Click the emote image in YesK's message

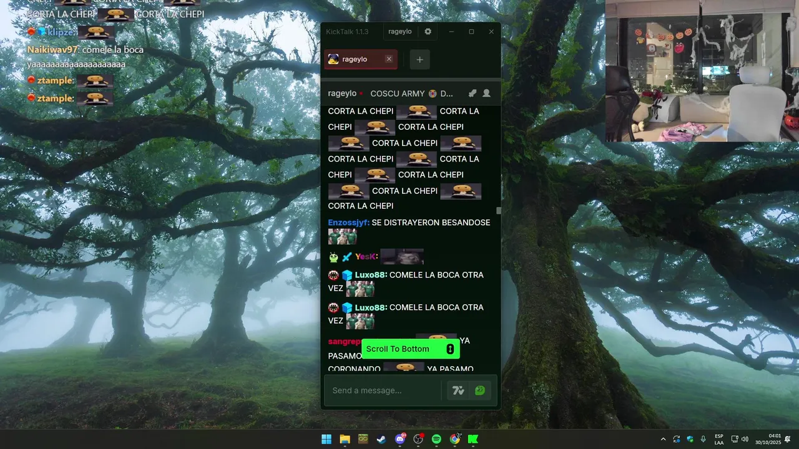click(402, 256)
